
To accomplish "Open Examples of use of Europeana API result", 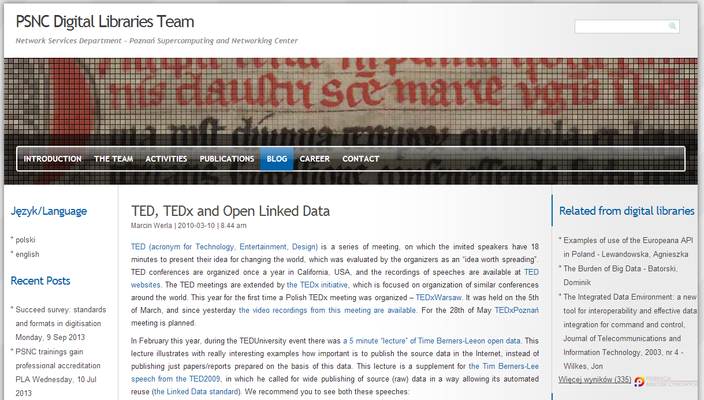I will click(628, 247).
